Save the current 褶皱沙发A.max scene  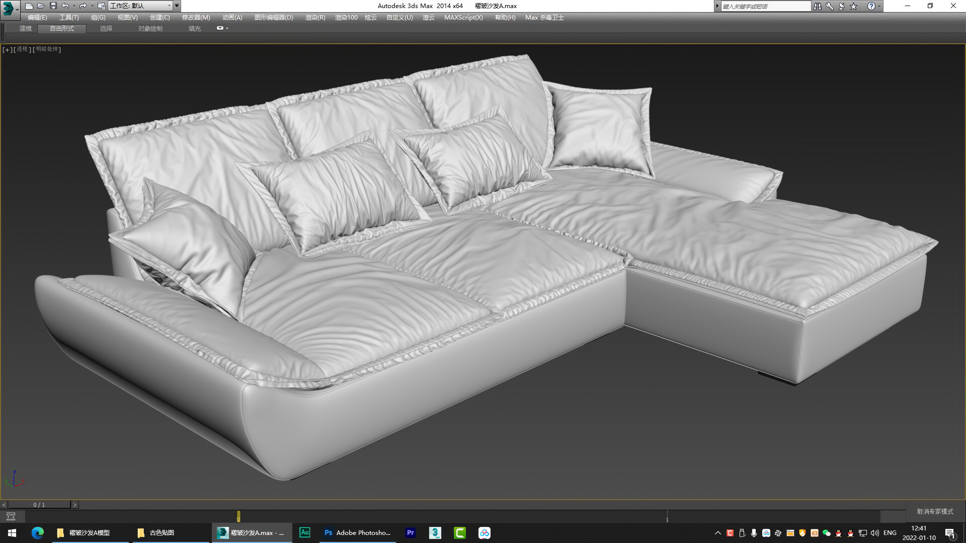point(53,6)
